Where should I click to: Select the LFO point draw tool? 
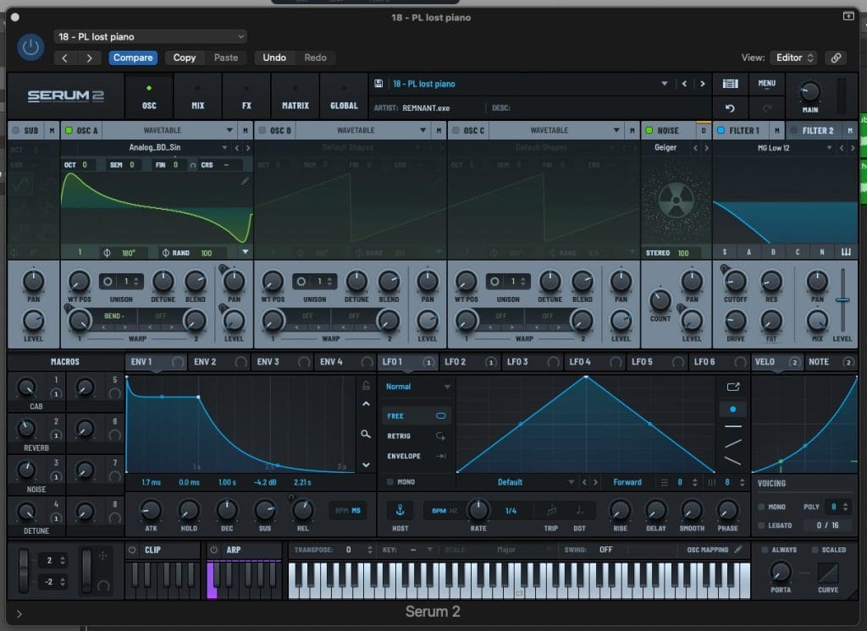point(733,409)
